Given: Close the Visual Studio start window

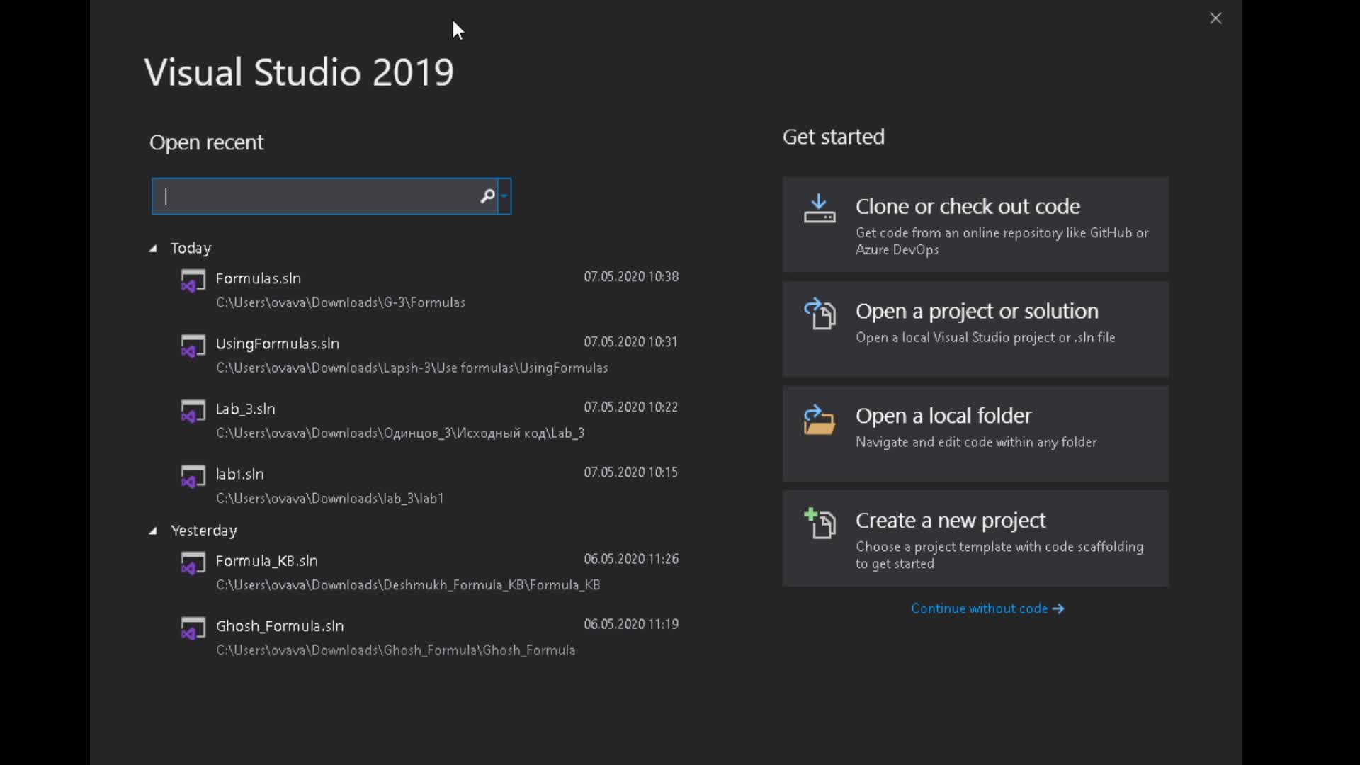Looking at the screenshot, I should pyautogui.click(x=1215, y=18).
